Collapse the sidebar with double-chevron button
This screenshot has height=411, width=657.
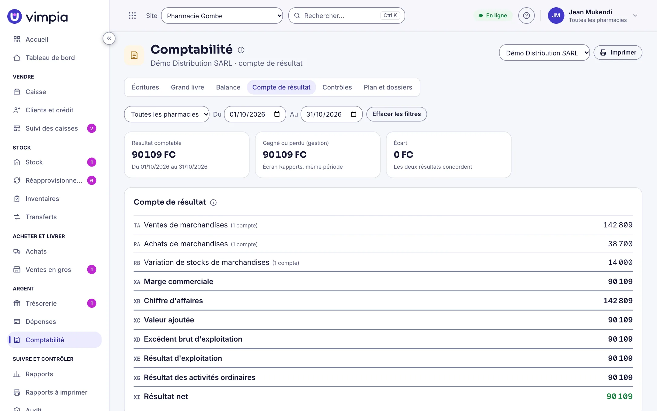click(109, 38)
